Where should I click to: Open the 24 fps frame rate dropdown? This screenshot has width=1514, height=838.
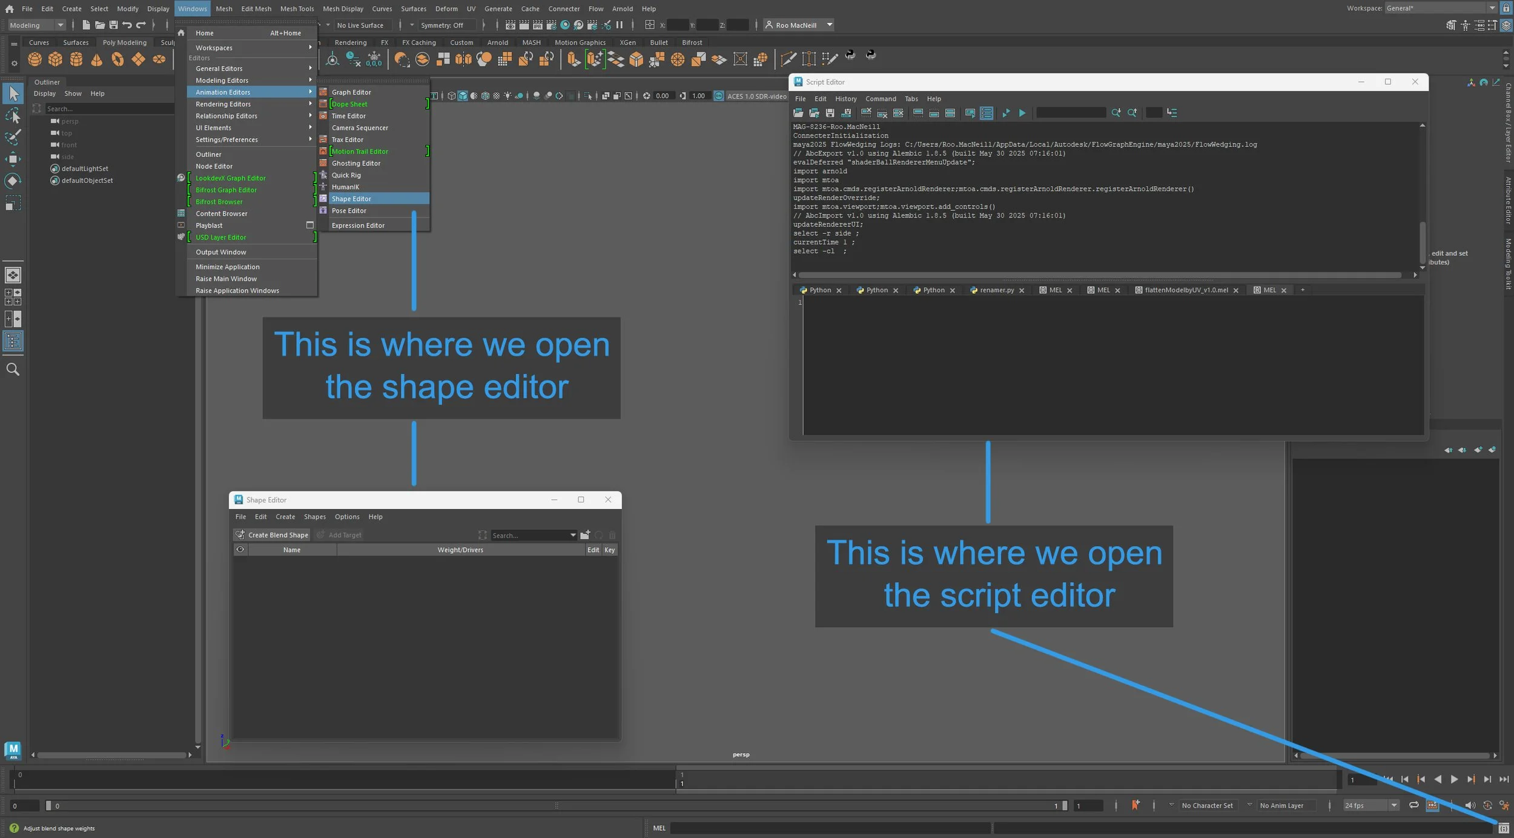point(1393,805)
